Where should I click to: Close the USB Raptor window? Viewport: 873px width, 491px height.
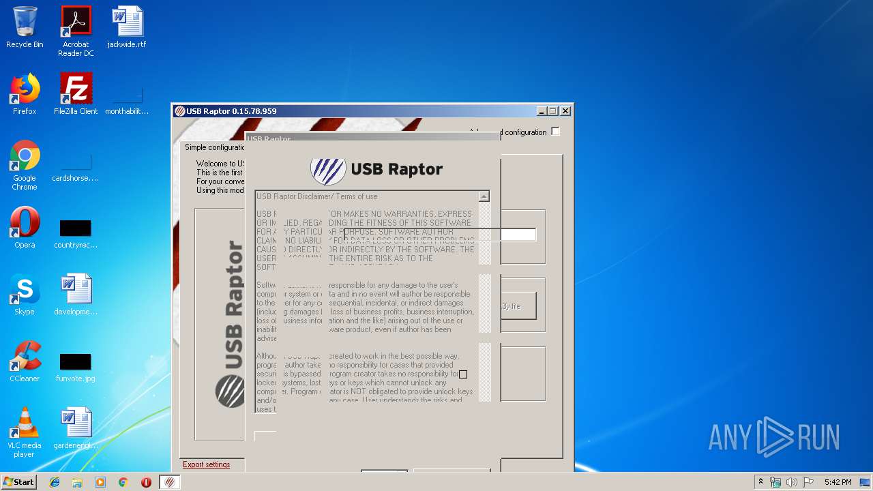tap(565, 111)
